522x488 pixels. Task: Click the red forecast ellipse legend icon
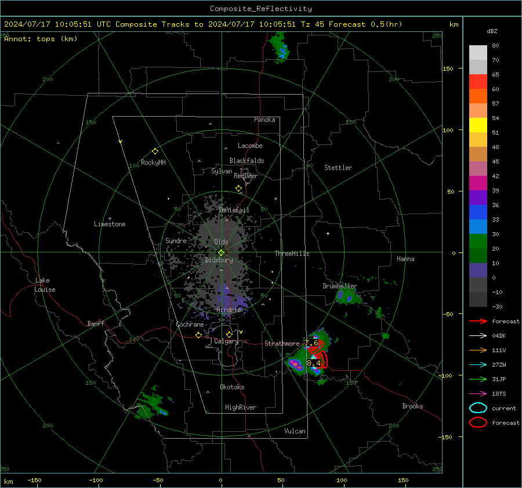click(x=478, y=422)
